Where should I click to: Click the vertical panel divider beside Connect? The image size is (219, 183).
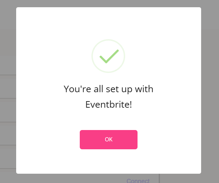tap(159, 179)
